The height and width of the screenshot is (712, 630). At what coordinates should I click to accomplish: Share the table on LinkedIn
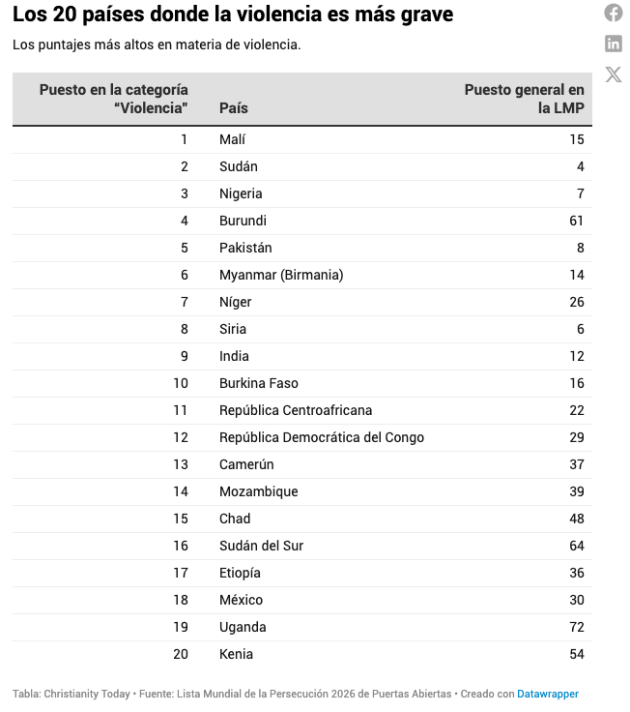(x=614, y=44)
